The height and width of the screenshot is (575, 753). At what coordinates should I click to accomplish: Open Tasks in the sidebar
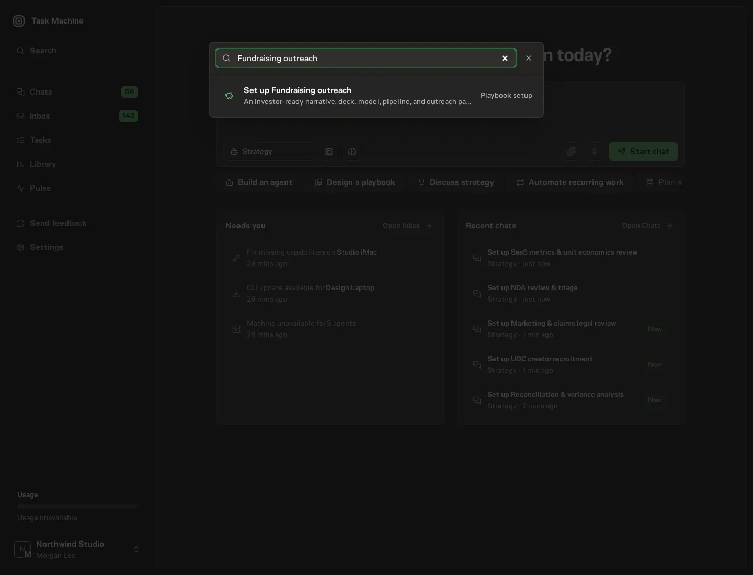coord(77,140)
